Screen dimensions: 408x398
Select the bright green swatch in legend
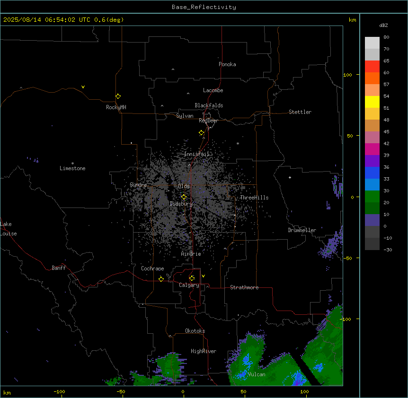click(x=372, y=197)
